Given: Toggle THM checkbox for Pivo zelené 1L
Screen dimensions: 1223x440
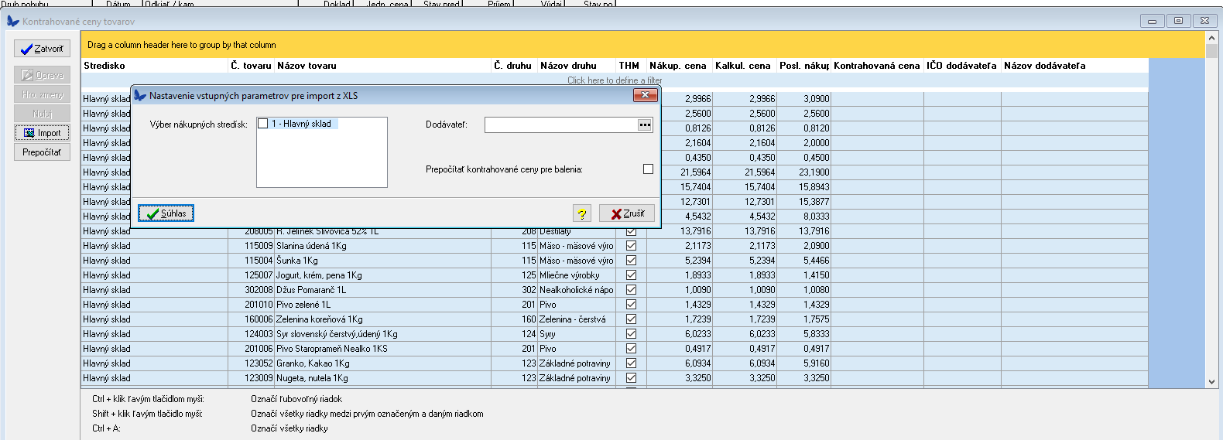Looking at the screenshot, I should point(631,305).
